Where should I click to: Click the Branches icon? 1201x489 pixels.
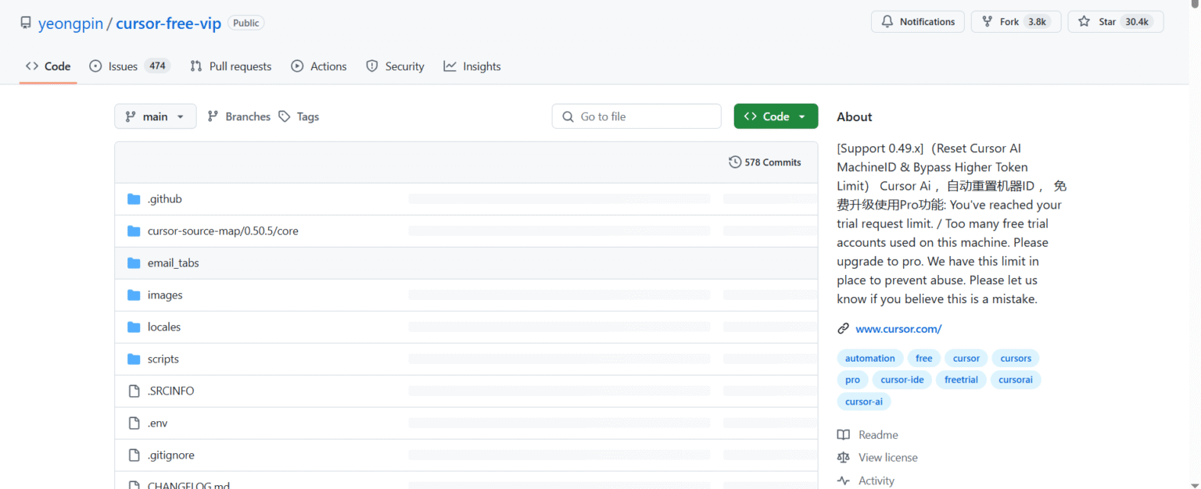(213, 116)
